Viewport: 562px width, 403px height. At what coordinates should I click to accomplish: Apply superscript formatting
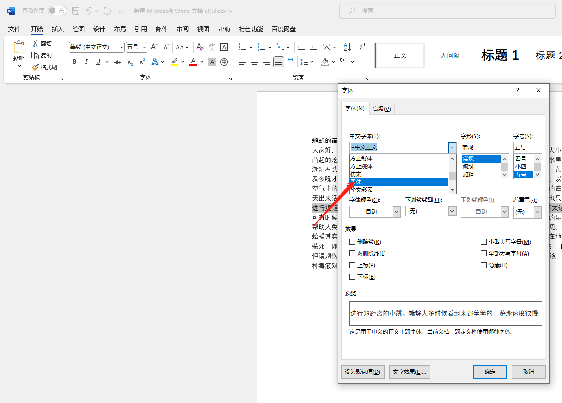point(141,62)
